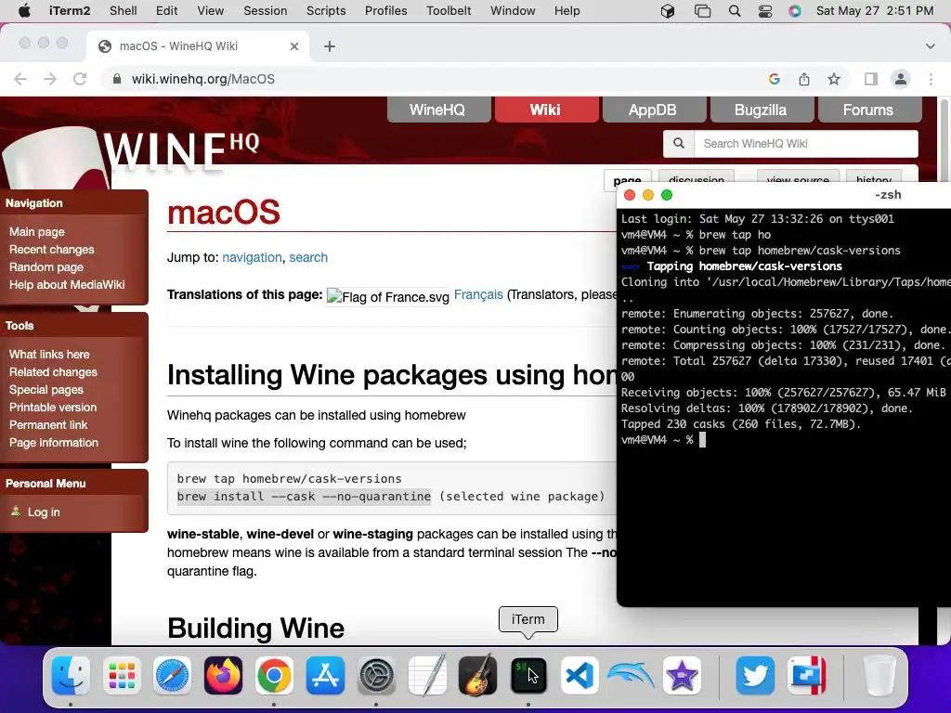Go to Random page link
Image resolution: width=951 pixels, height=713 pixels.
(46, 266)
